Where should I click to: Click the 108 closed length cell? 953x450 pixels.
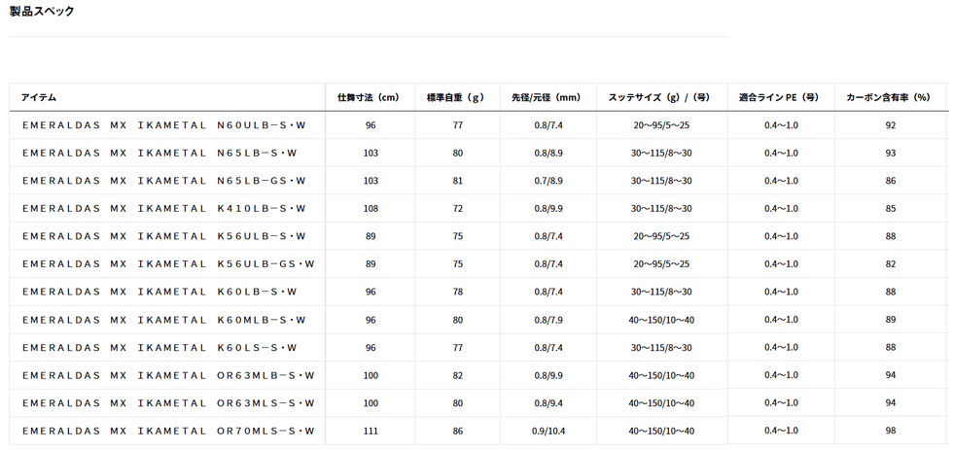click(370, 209)
